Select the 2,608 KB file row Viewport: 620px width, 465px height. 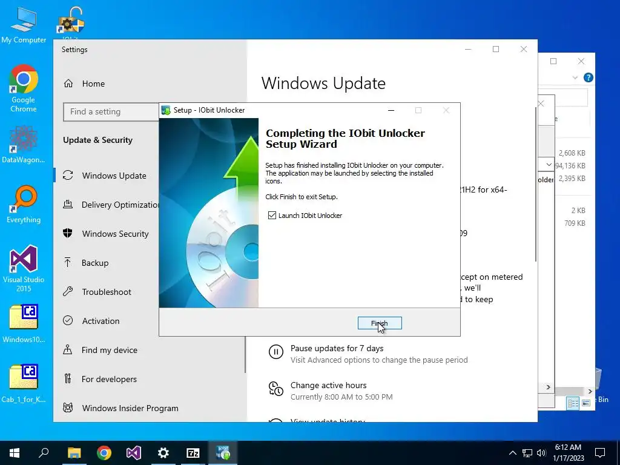572,153
